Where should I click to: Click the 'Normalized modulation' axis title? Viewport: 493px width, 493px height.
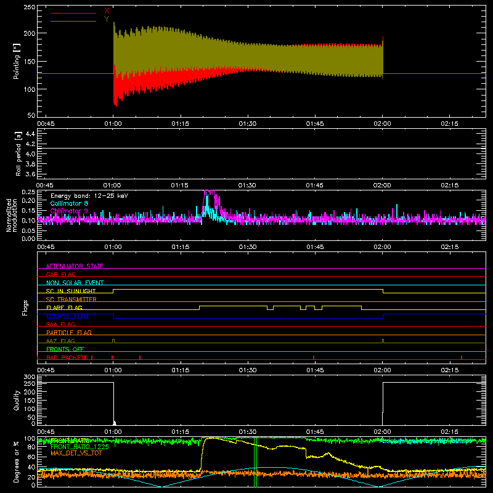pyautogui.click(x=12, y=215)
